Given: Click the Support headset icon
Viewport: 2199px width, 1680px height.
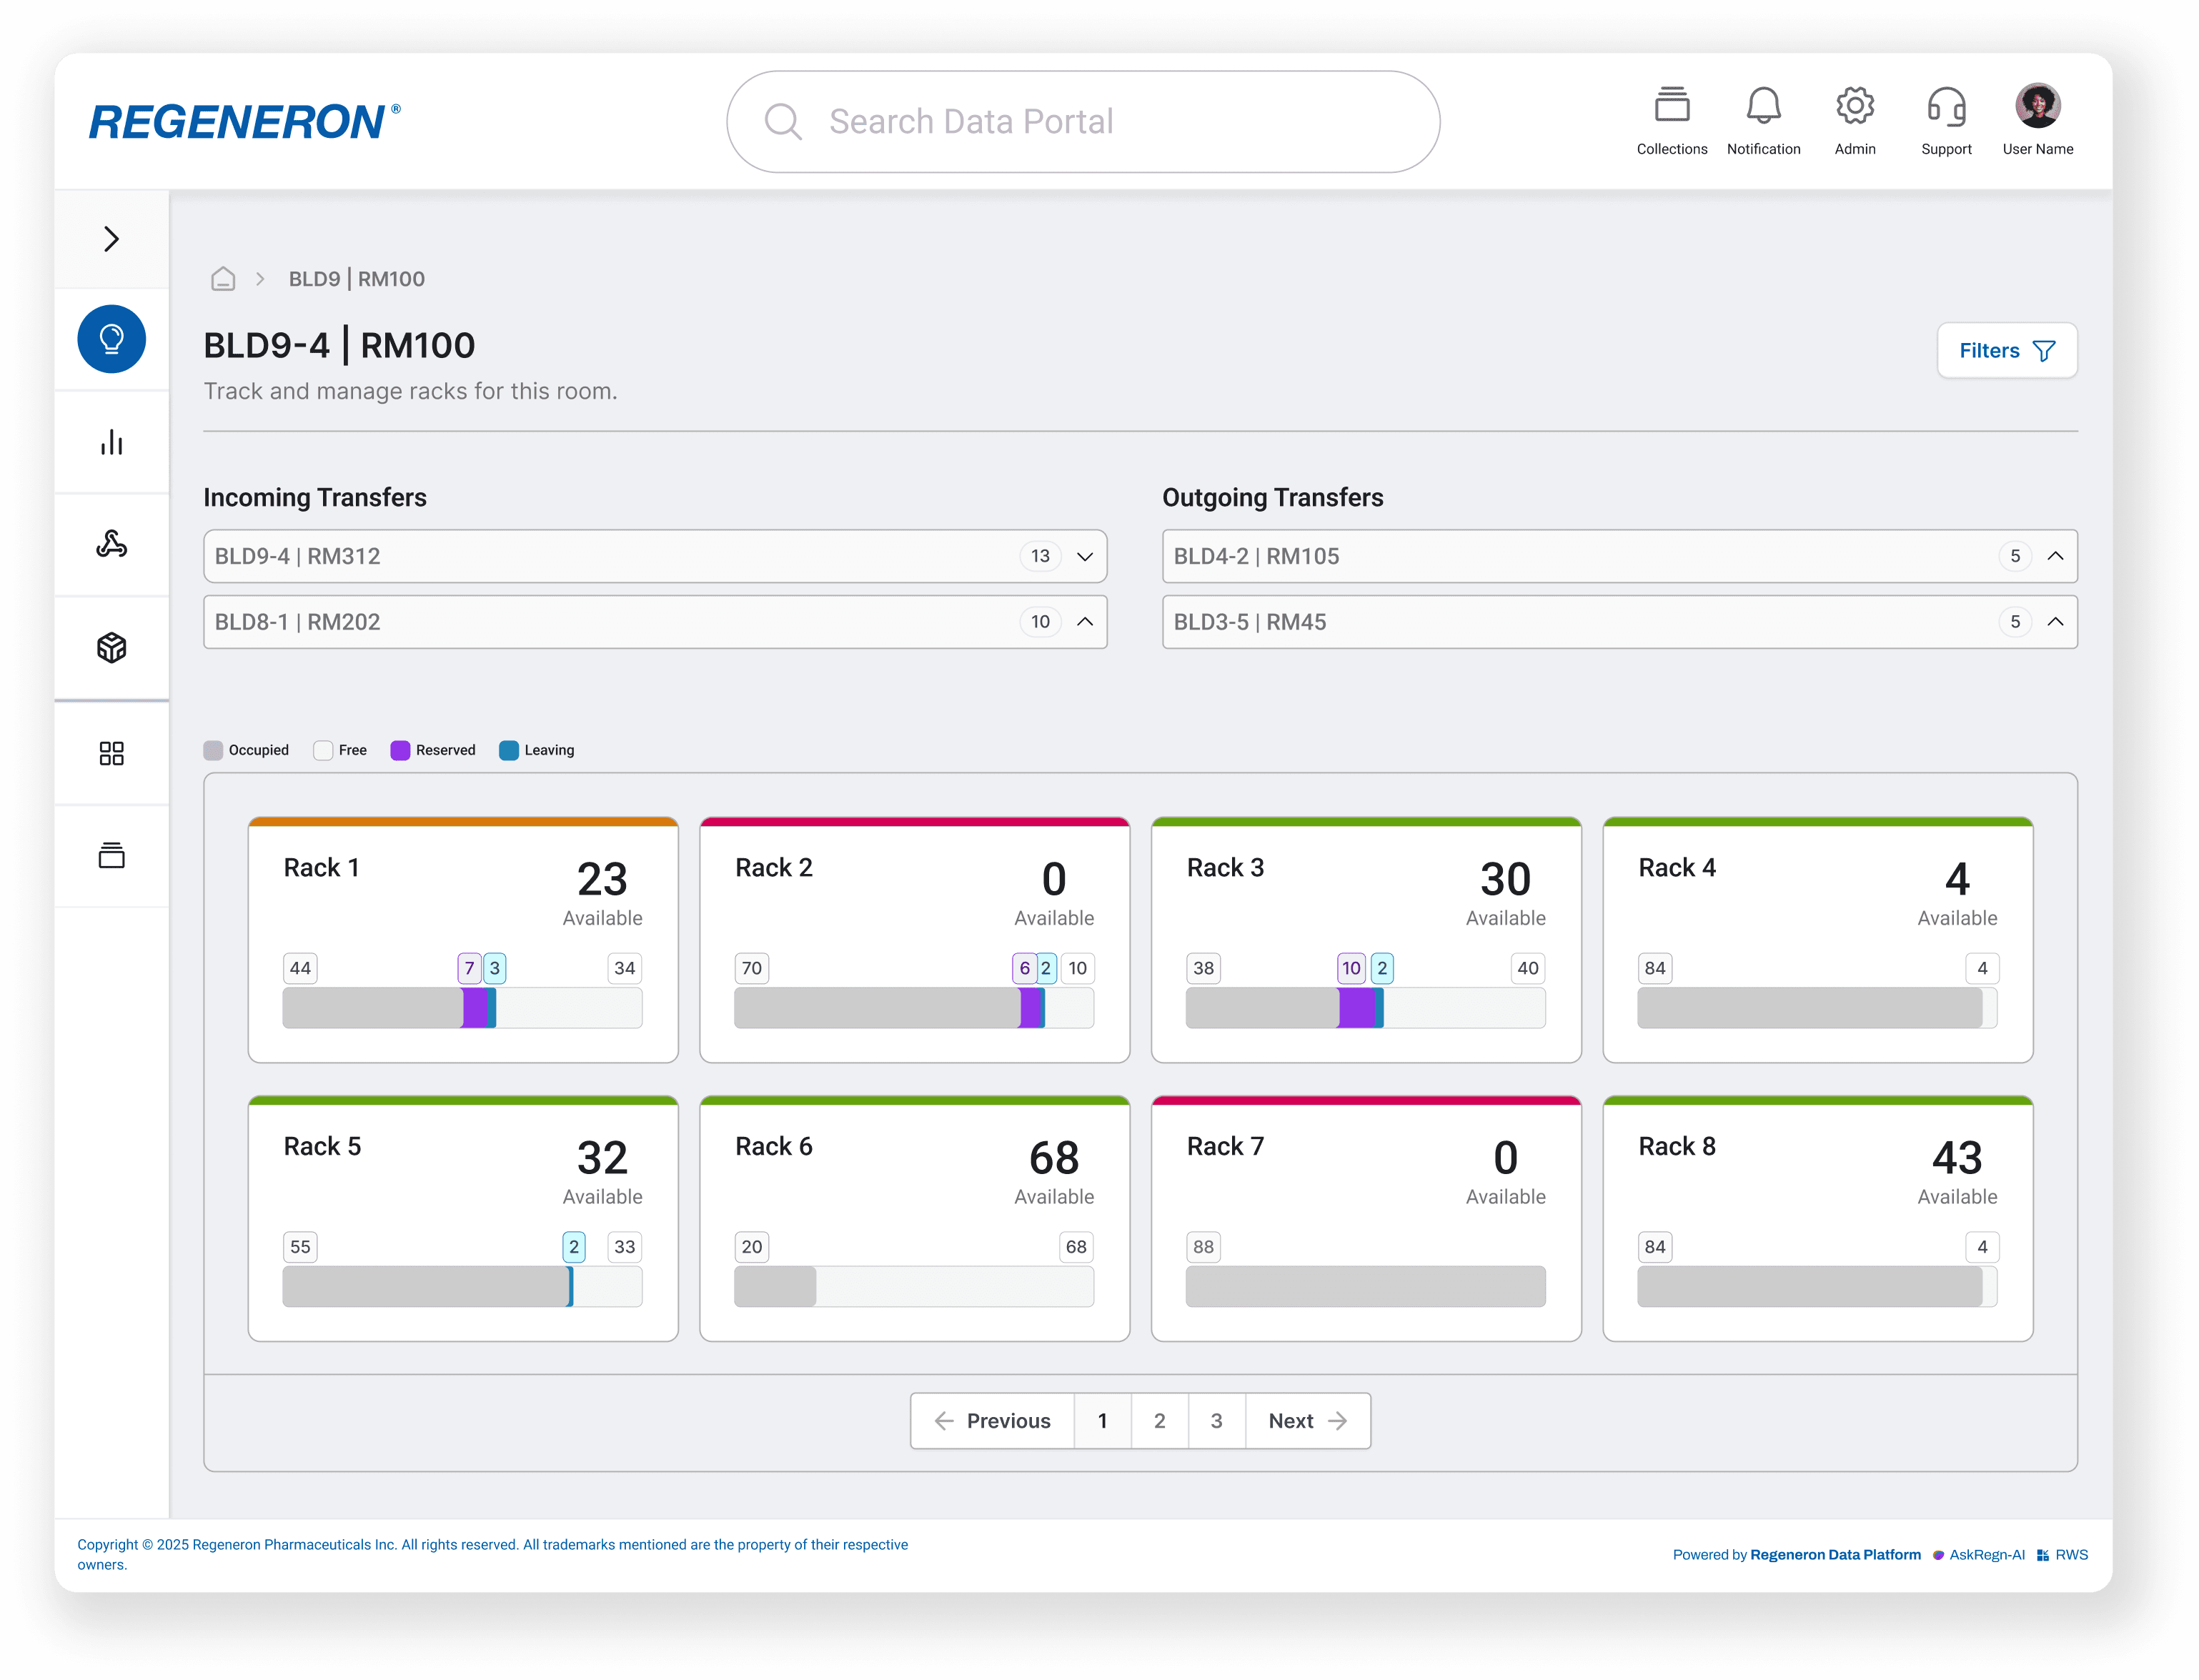Looking at the screenshot, I should pos(1945,106).
